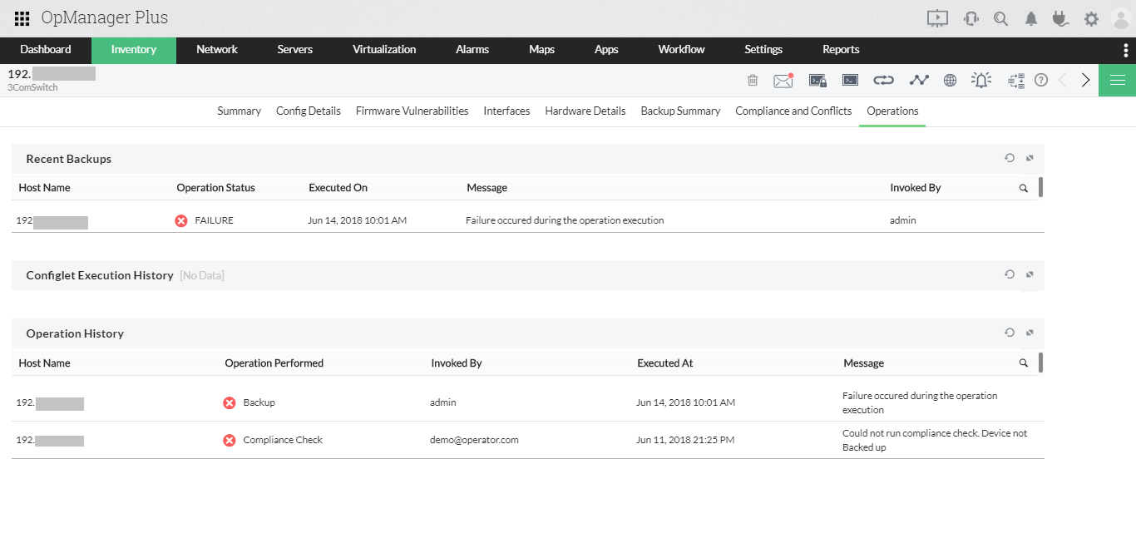Click the alarm bell icon in the device toolbar
1136x533 pixels.
981,80
